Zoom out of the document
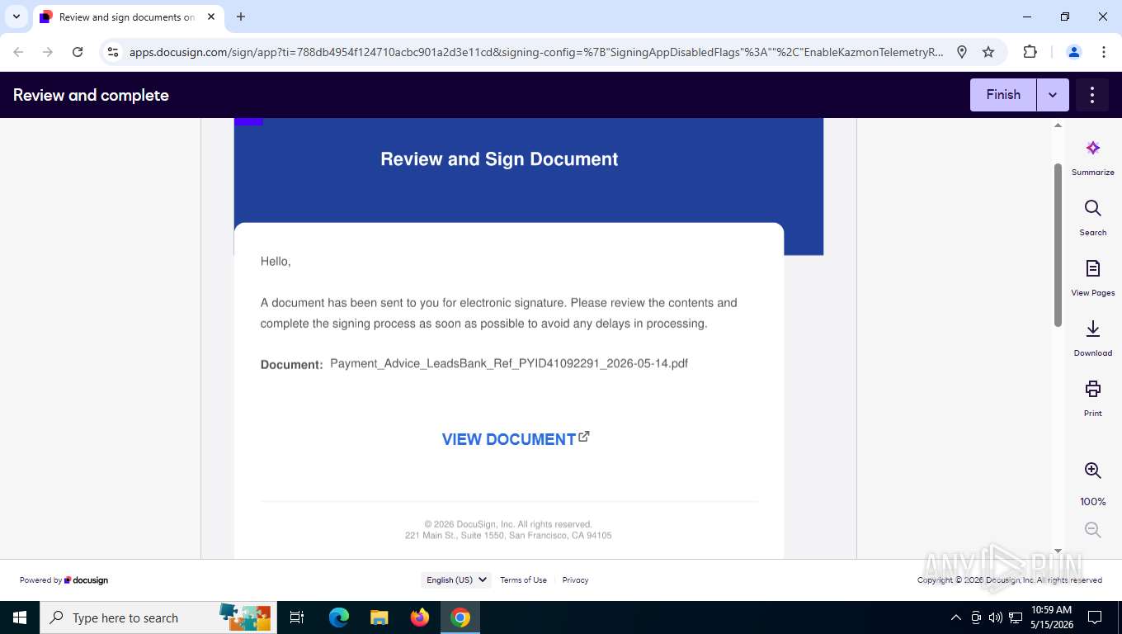1122x634 pixels. pyautogui.click(x=1093, y=530)
